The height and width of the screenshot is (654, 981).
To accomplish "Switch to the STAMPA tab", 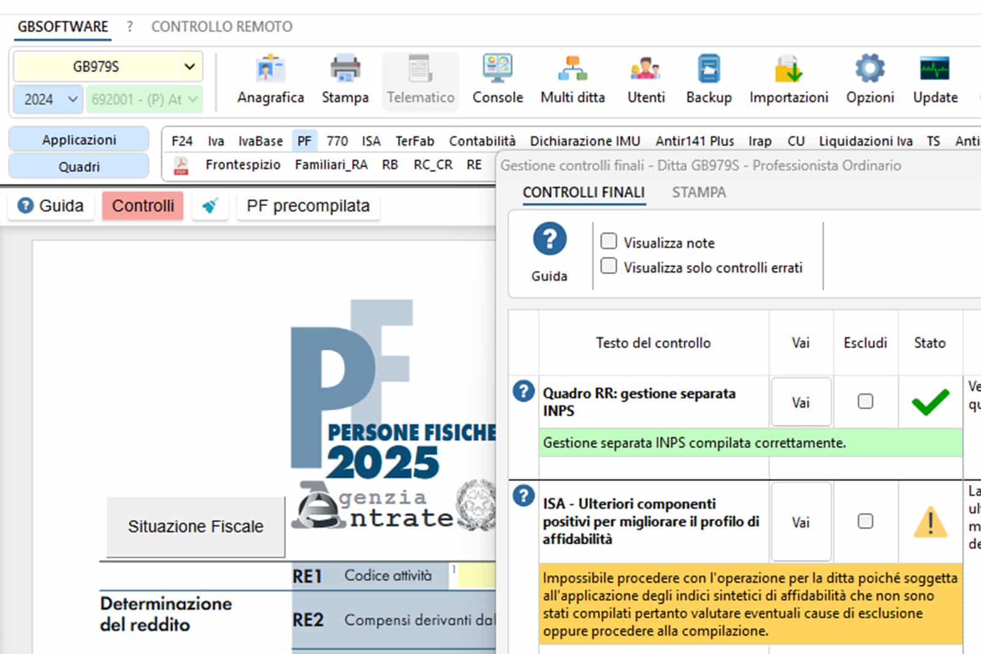I will click(698, 192).
